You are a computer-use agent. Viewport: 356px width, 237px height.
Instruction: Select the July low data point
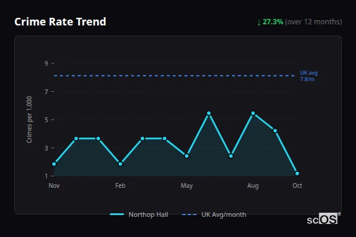tap(231, 156)
